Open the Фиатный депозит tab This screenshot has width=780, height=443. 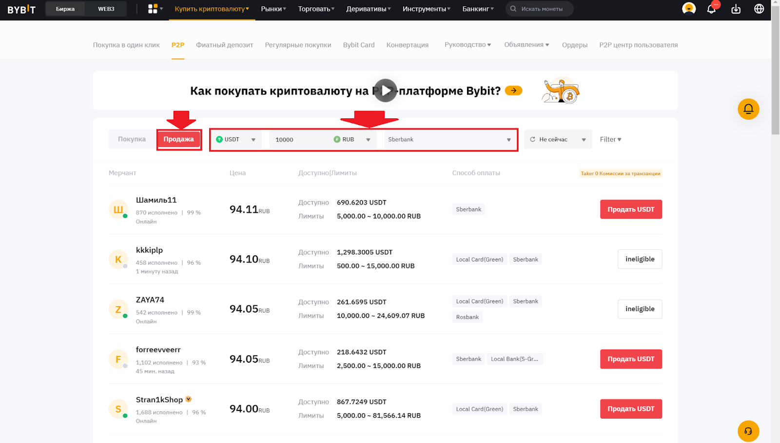(225, 45)
